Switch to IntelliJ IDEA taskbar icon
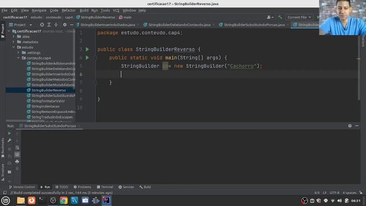Image resolution: width=366 pixels, height=206 pixels. click(x=106, y=200)
